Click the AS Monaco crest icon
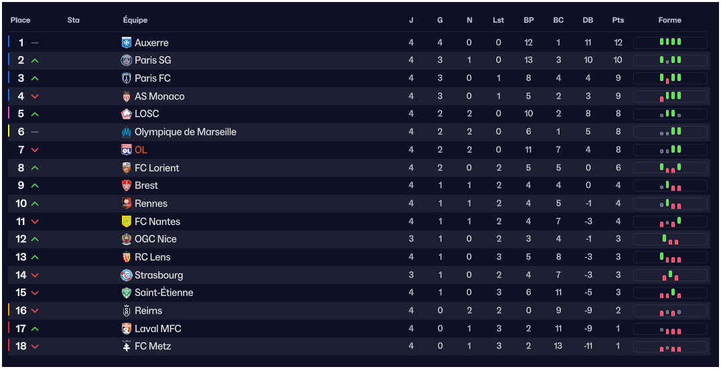721x369 pixels. tap(127, 96)
